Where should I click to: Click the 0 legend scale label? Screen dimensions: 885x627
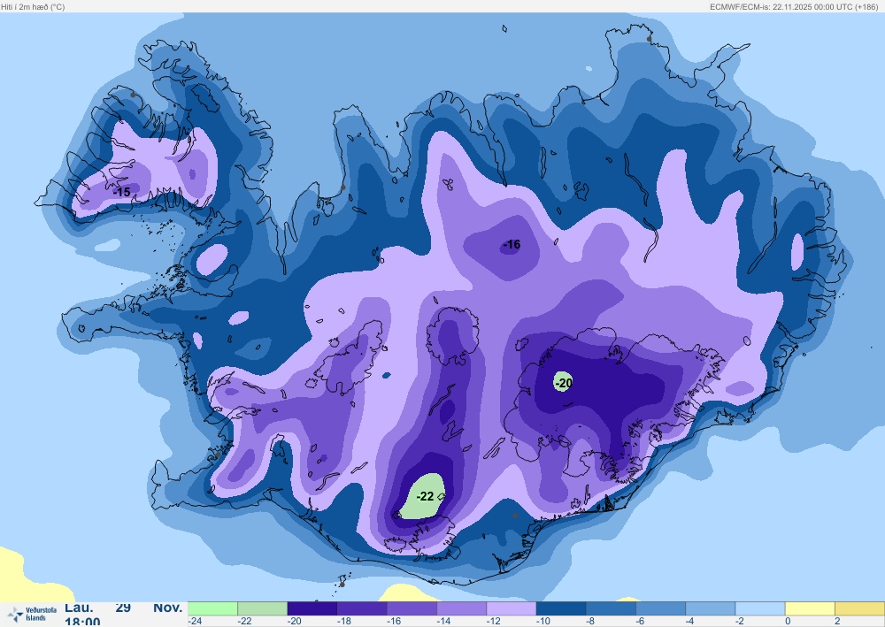tap(788, 622)
